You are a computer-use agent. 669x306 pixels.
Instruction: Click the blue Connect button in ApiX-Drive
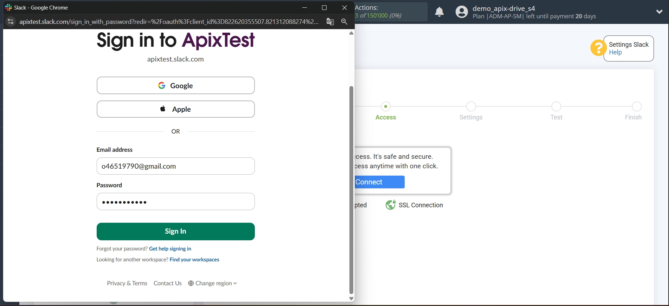click(x=379, y=182)
